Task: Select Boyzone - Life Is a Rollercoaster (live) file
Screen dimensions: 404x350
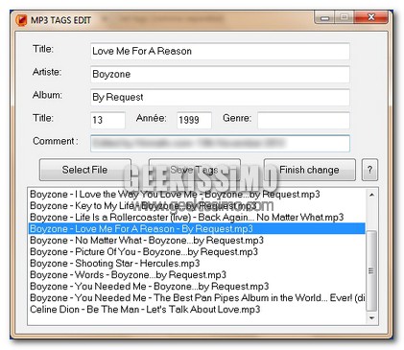Action: click(x=197, y=218)
